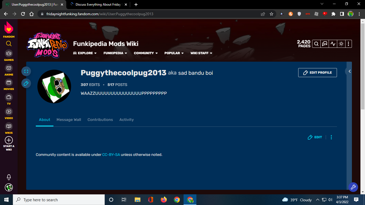The width and height of the screenshot is (365, 205).
Task: Open search in the Fandom sidebar
Action: pyautogui.click(x=9, y=44)
